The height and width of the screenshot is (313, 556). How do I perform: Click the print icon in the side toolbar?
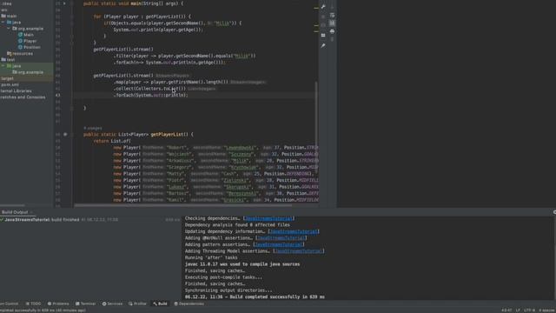click(x=332, y=31)
